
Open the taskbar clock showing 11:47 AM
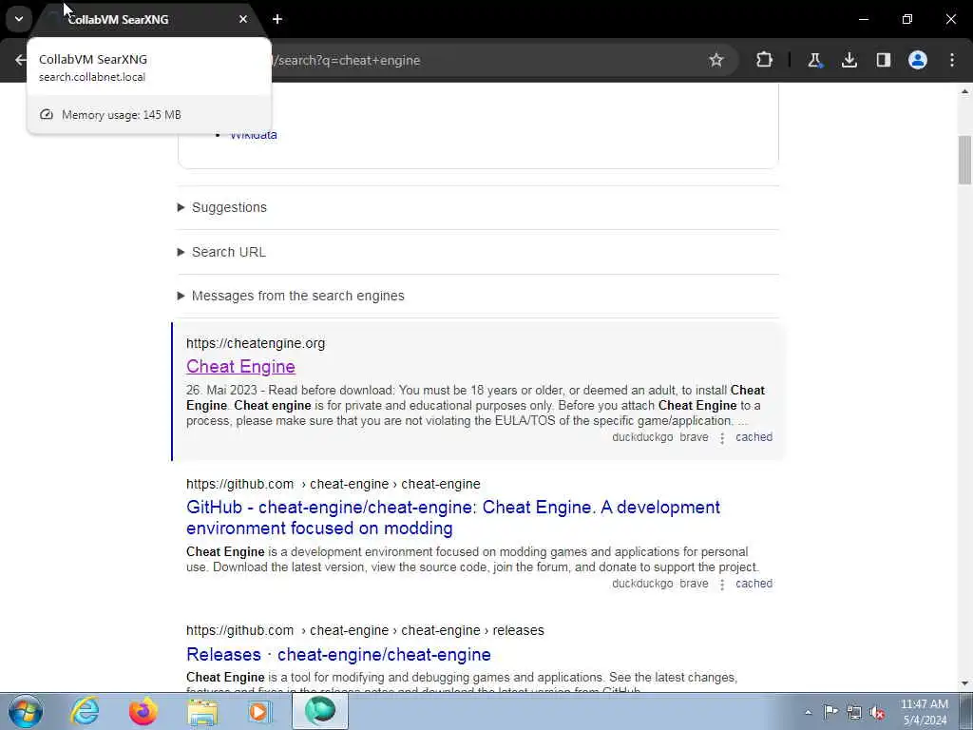click(x=925, y=712)
